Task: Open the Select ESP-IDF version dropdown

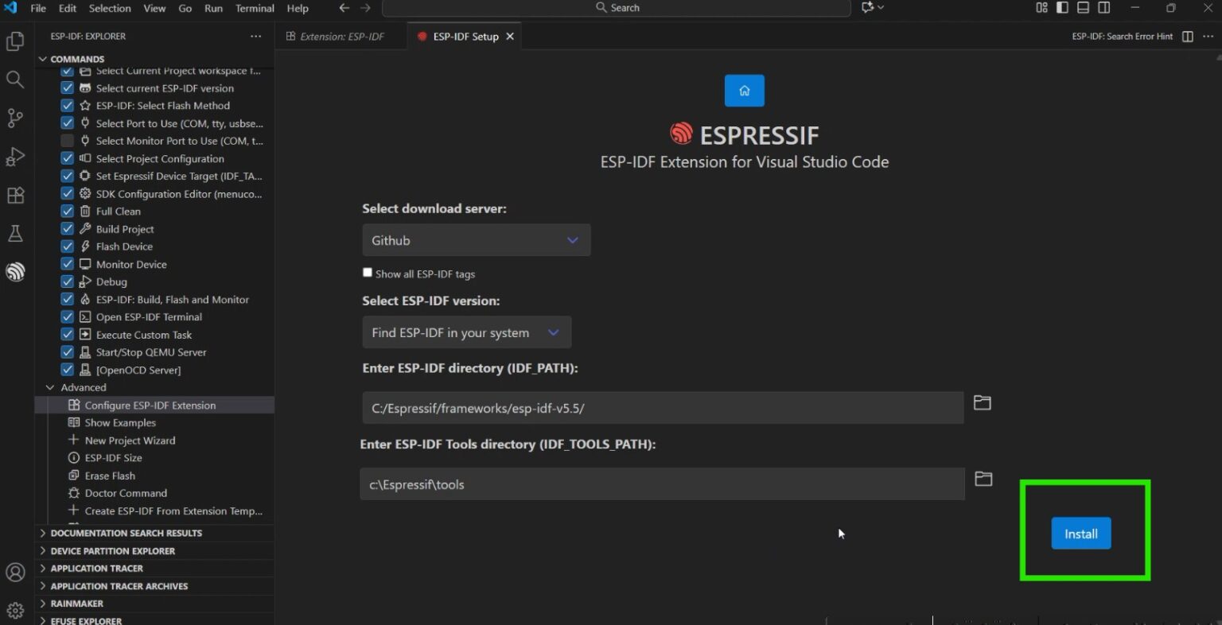Action: click(466, 332)
